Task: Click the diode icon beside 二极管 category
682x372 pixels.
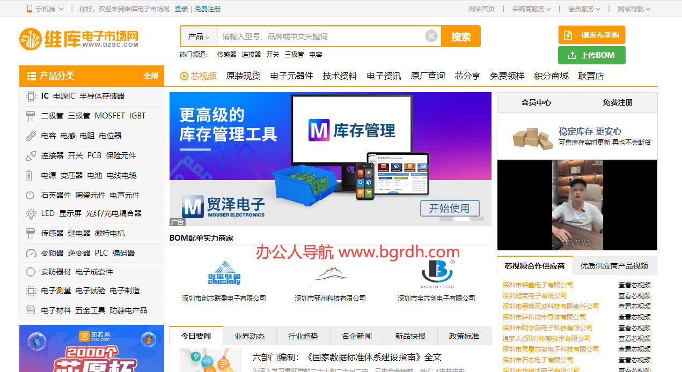Action: coord(31,115)
